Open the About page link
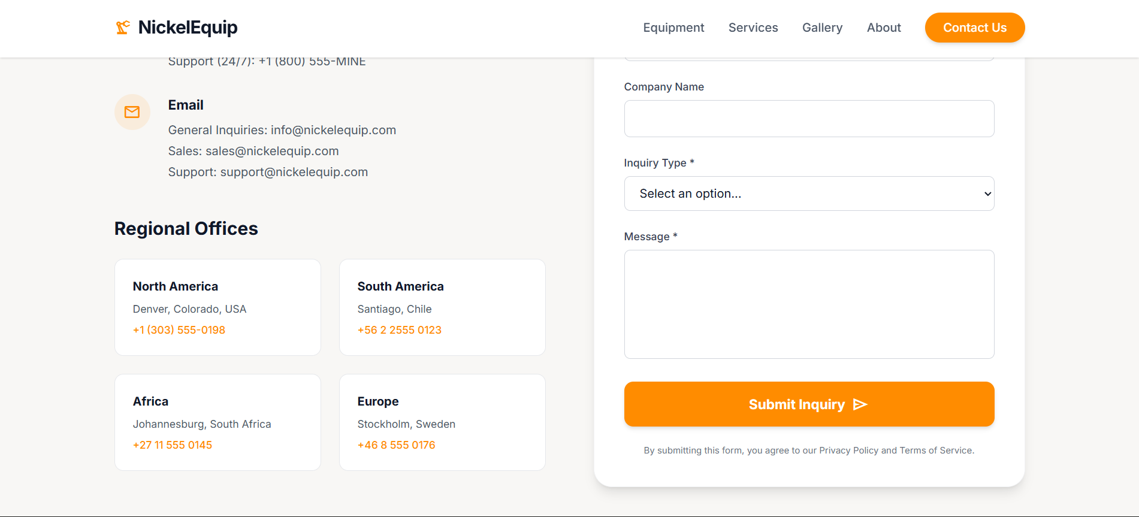This screenshot has height=517, width=1139. (x=884, y=28)
